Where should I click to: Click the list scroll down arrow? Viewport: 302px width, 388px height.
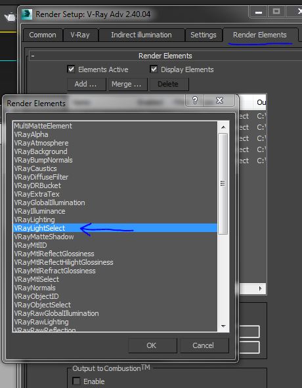pos(223,326)
